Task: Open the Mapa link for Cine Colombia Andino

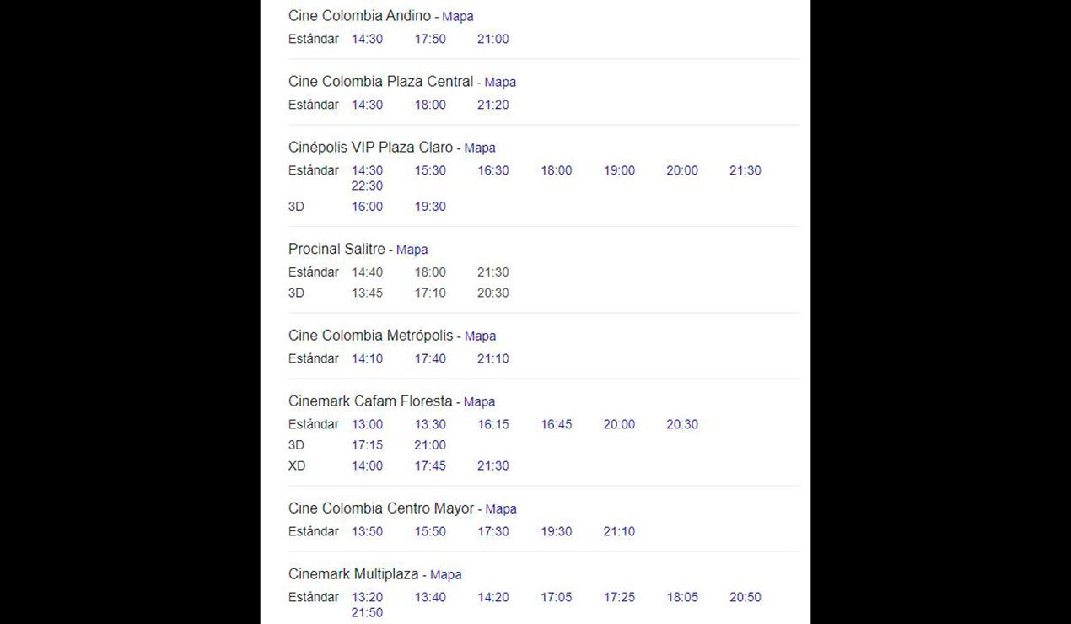Action: click(x=458, y=17)
